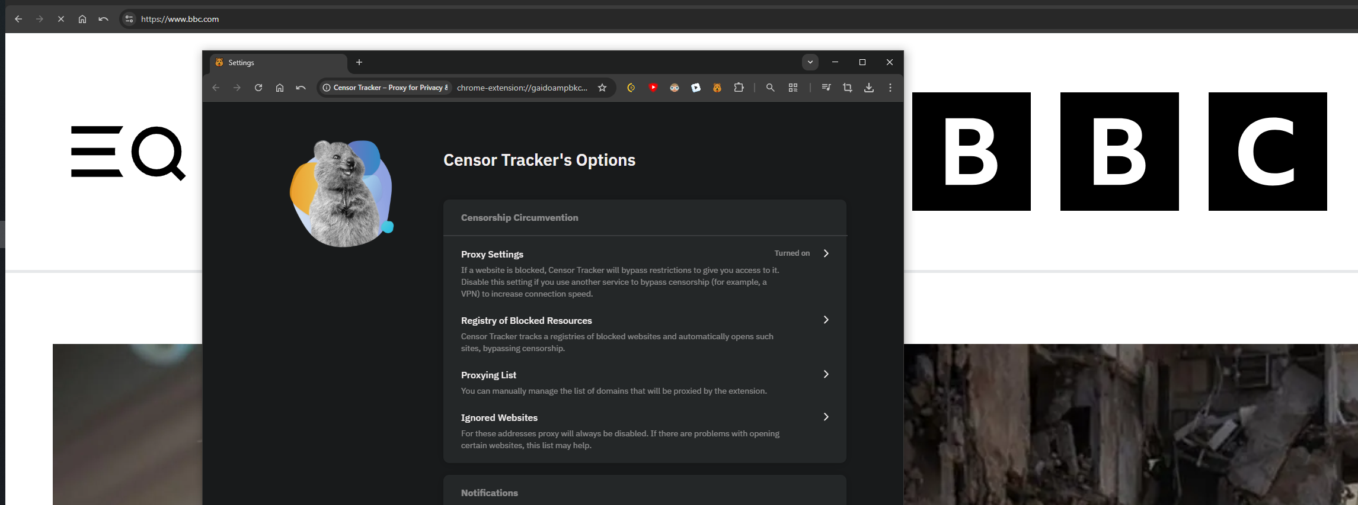The width and height of the screenshot is (1358, 505).
Task: Expand the Registry of Blocked Resources chevron
Action: (826, 320)
